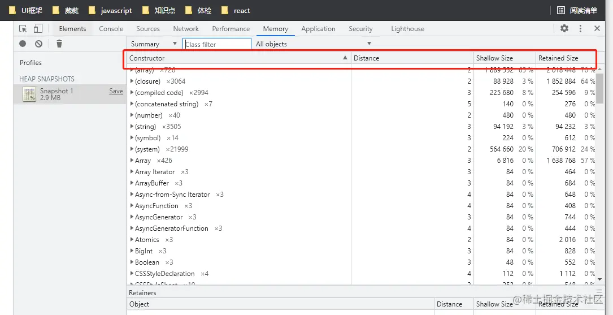Expand the (number) ×40 row

pos(132,115)
